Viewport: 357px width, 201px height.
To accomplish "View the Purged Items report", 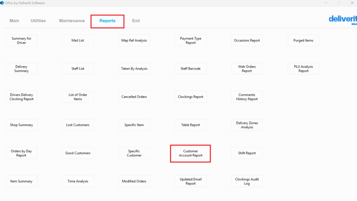I will (304, 41).
